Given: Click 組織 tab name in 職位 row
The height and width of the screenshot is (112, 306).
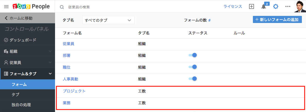Looking at the screenshot, I should pyautogui.click(x=142, y=67).
